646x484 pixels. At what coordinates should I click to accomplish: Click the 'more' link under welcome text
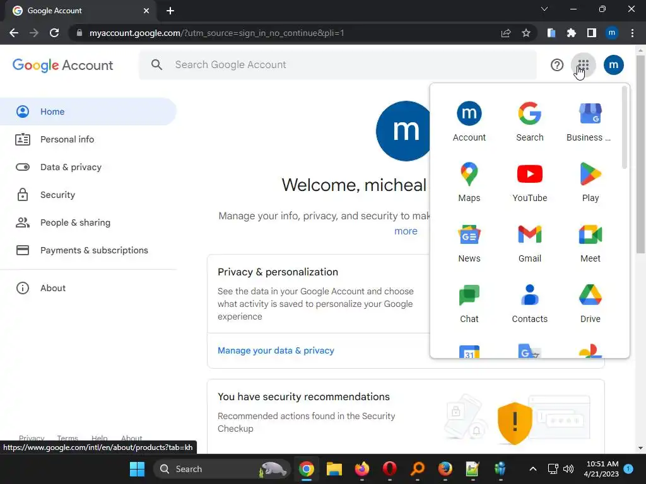(x=406, y=231)
